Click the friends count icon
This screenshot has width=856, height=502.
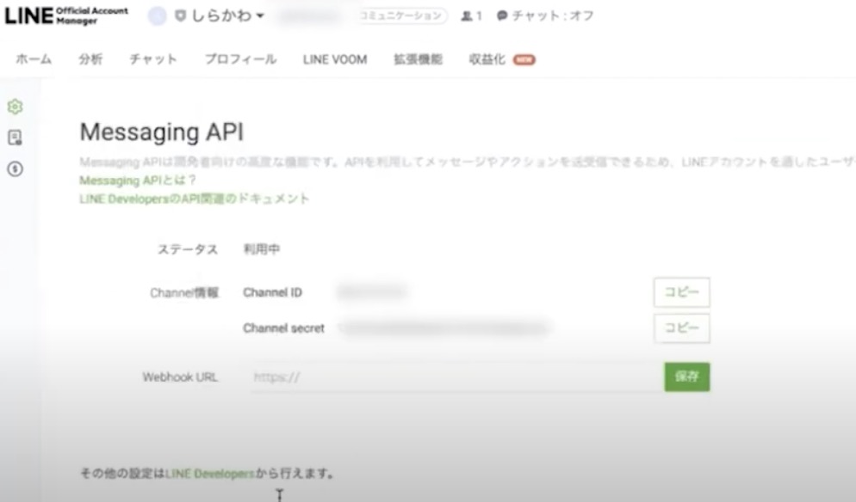467,16
